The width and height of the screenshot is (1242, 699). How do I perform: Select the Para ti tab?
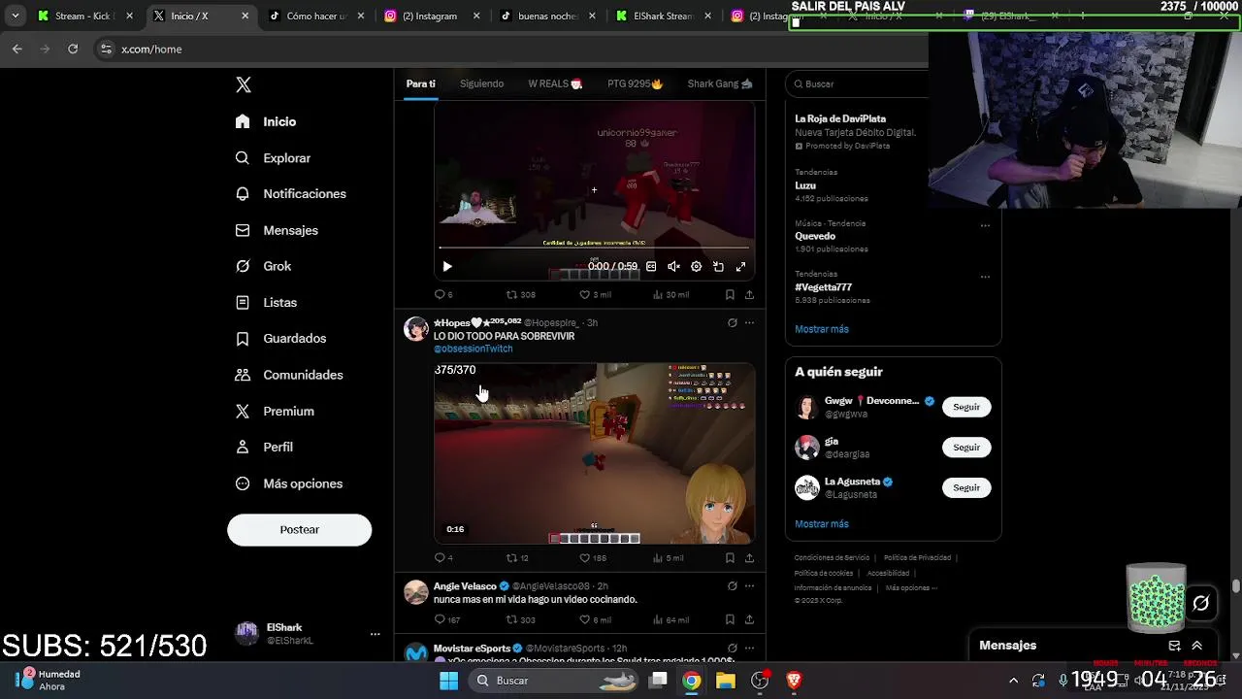420,83
